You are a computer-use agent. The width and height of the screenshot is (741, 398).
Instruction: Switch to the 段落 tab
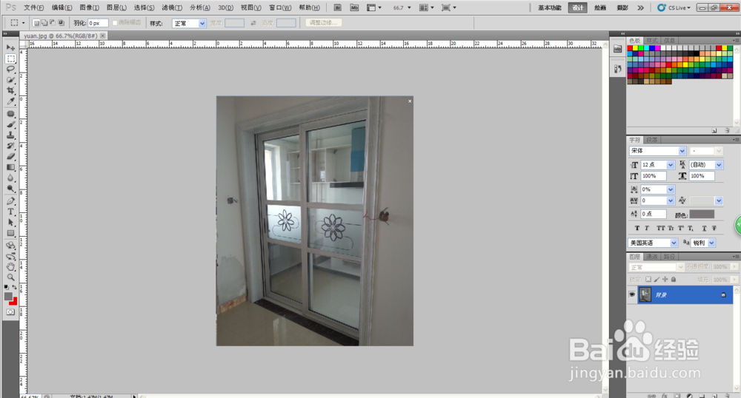[x=651, y=140]
